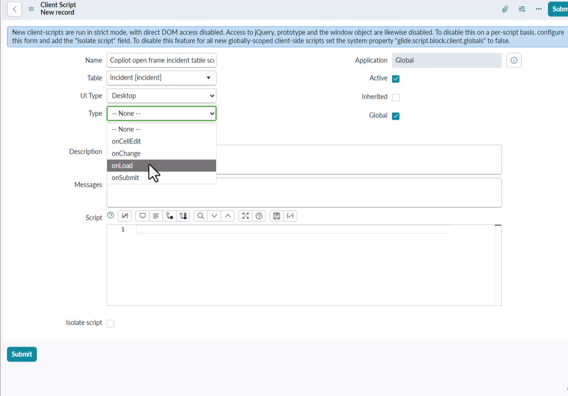The width and height of the screenshot is (568, 396).
Task: Click the search magnifier in script toolbar
Action: pyautogui.click(x=201, y=216)
